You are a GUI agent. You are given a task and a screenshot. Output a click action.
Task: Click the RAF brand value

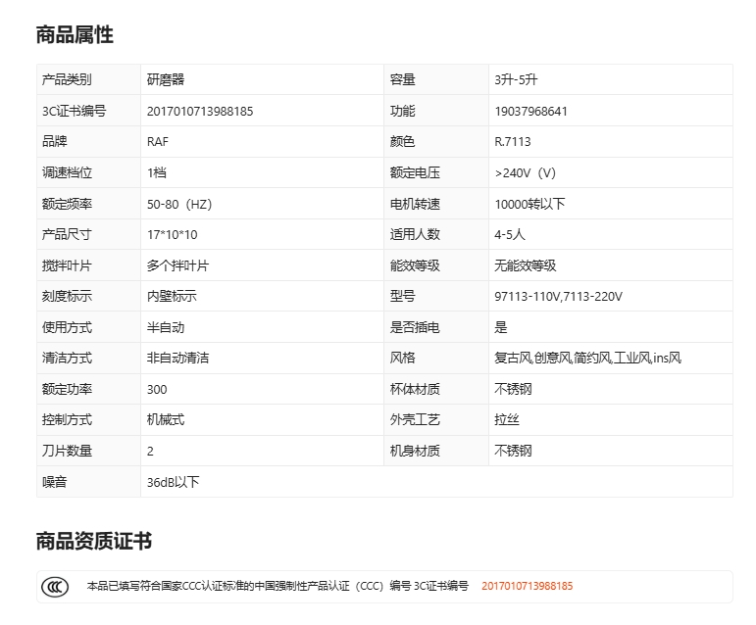pos(157,142)
